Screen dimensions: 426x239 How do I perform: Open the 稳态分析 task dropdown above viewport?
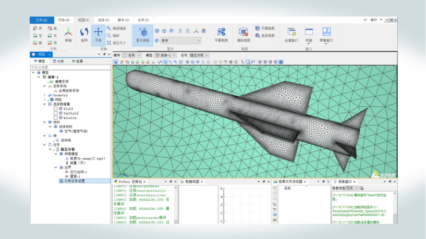pyautogui.click(x=199, y=55)
